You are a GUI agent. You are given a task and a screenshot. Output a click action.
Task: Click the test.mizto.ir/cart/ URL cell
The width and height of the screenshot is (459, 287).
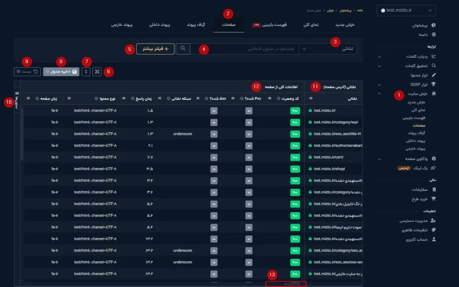329,157
